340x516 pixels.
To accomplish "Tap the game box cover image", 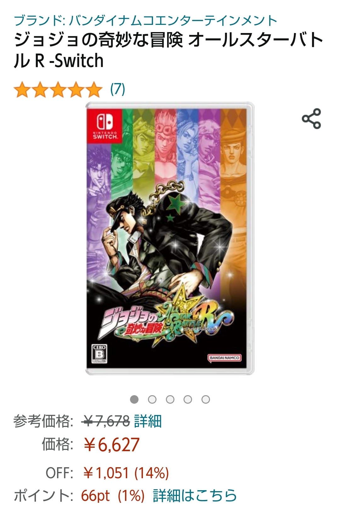I will click(170, 238).
